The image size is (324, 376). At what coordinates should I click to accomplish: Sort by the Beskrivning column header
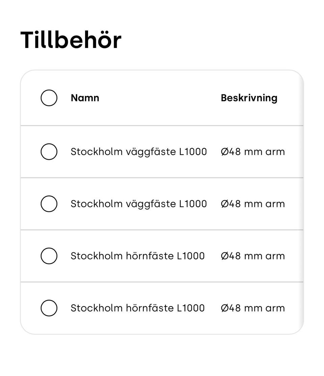pyautogui.click(x=249, y=98)
